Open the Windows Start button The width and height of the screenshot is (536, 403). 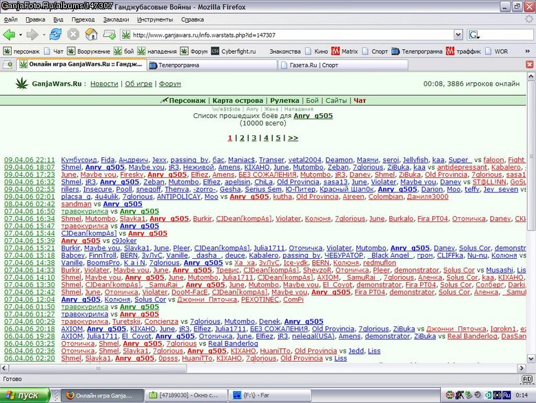tap(25, 395)
